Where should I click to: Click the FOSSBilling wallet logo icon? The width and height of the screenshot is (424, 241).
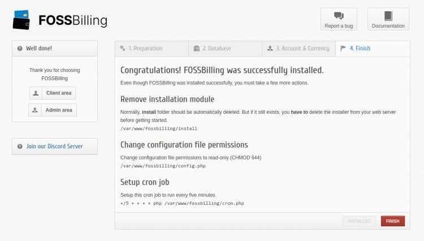[x=22, y=20]
